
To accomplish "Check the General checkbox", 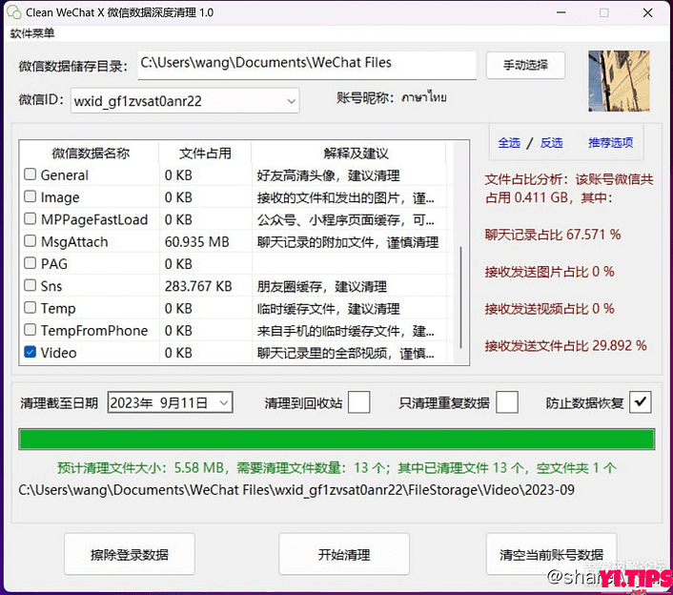I will [x=31, y=174].
